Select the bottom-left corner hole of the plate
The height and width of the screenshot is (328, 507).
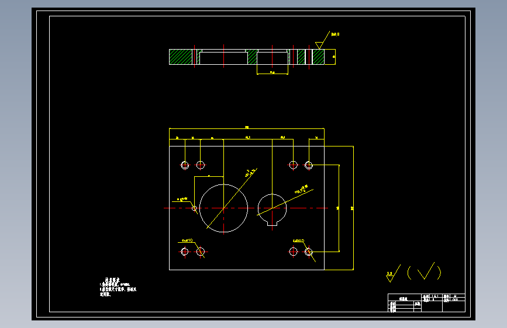pos(185,252)
